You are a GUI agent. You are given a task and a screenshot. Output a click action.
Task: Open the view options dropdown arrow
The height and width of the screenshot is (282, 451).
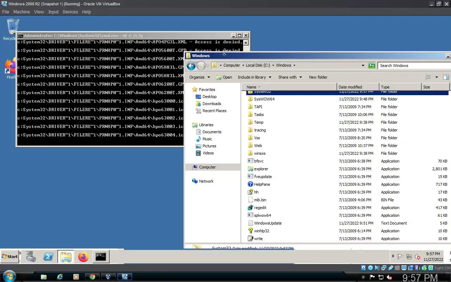[x=437, y=77]
